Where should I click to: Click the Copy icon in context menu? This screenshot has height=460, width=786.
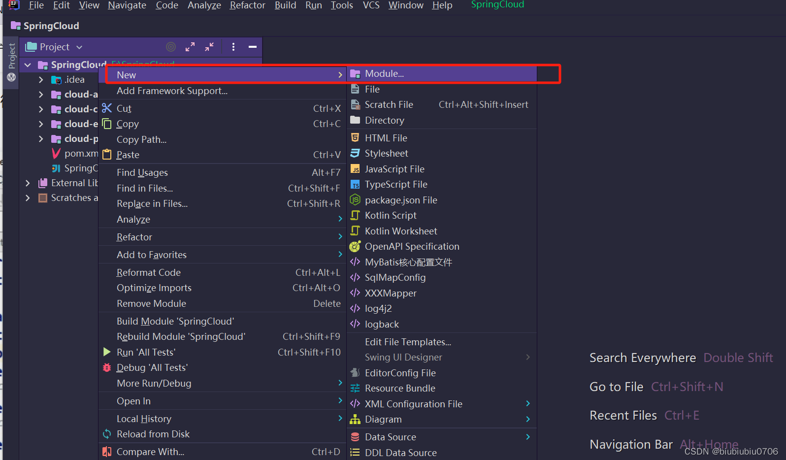[107, 123]
